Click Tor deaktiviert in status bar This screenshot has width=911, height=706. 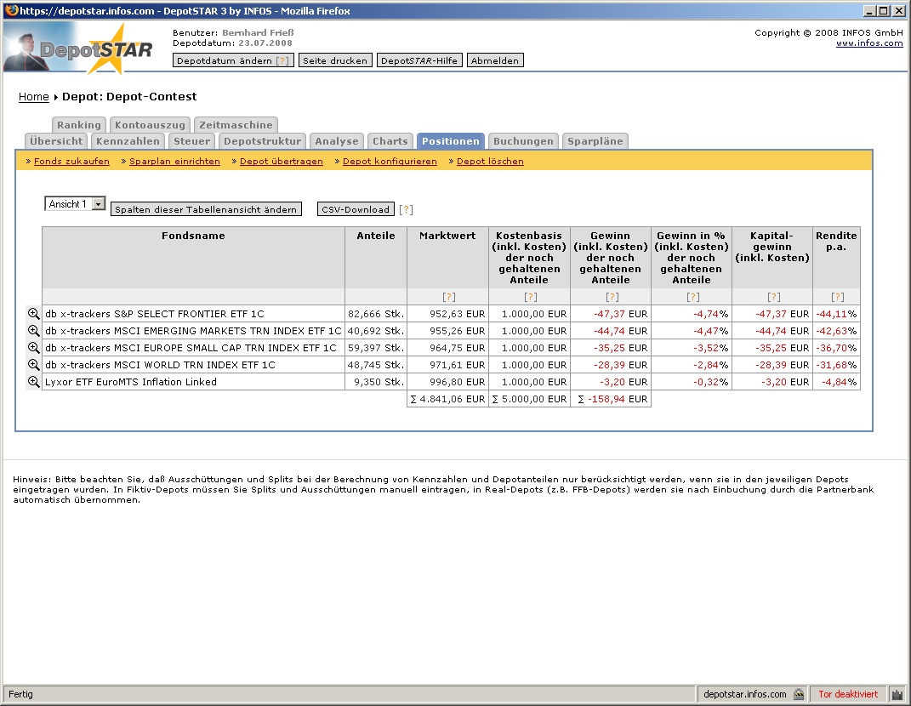[x=847, y=694]
